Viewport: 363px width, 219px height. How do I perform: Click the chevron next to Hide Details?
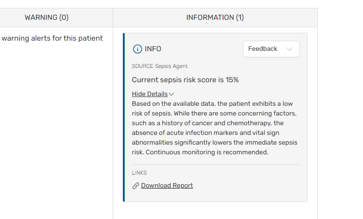tap(171, 94)
